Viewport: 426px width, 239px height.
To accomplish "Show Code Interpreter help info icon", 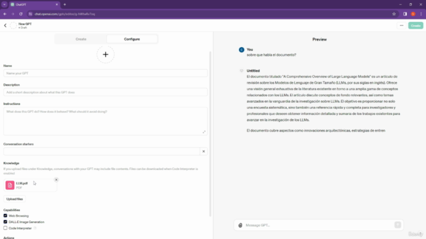I will pyautogui.click(x=35, y=228).
